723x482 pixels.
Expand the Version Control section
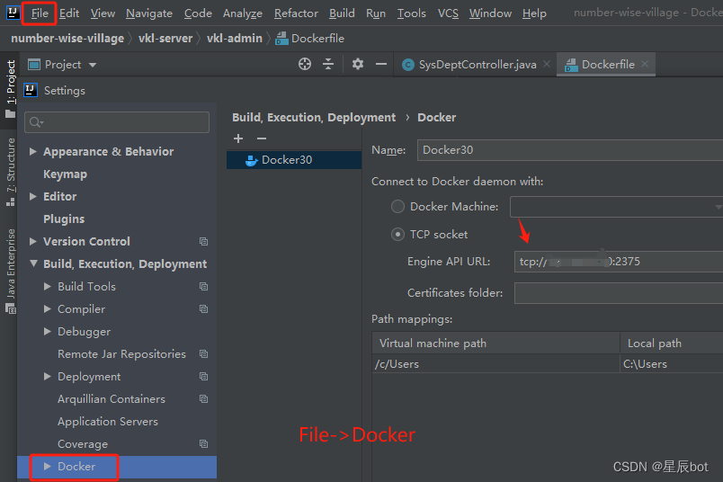click(x=32, y=241)
